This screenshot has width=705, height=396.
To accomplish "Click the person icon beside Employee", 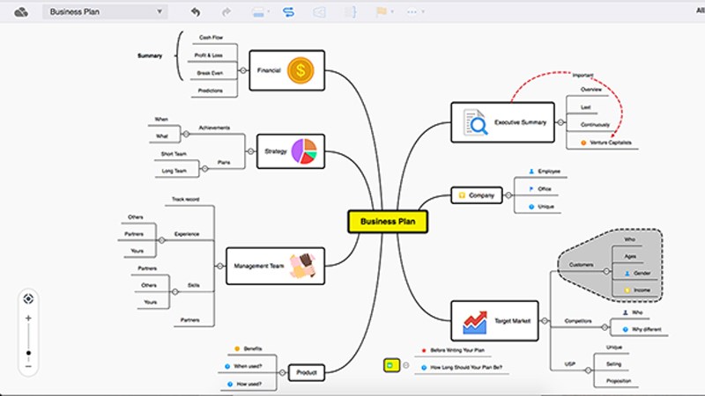I will (x=531, y=172).
